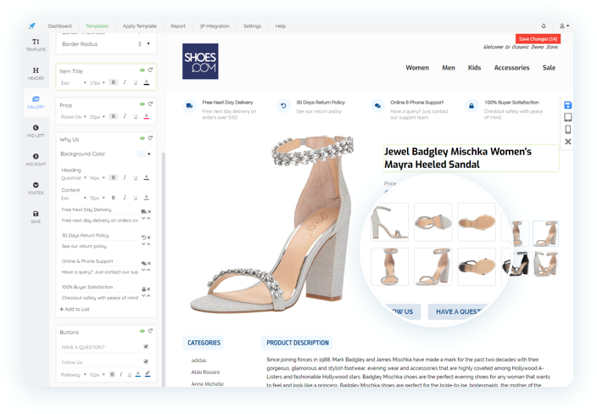This screenshot has width=597, height=414.
Task: Reset Item Title styling with refresh icon
Action: (x=150, y=70)
